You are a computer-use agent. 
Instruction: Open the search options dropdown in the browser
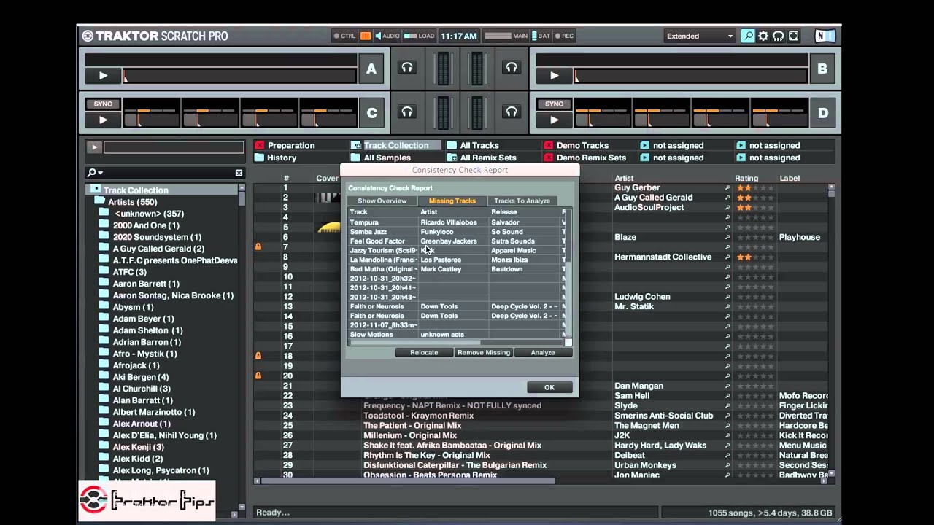pos(95,173)
